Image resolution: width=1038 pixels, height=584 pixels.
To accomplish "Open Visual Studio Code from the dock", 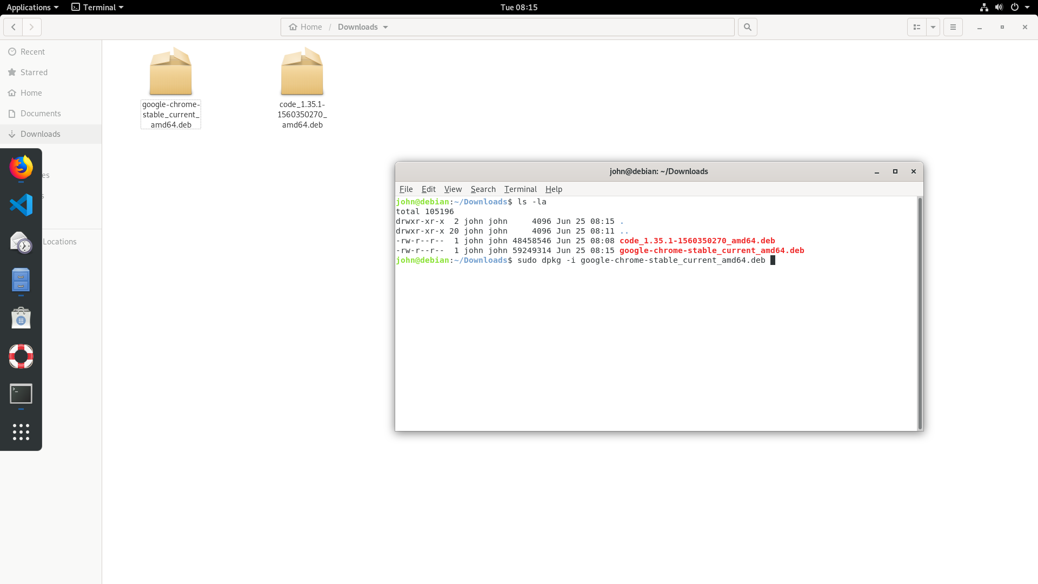I will click(21, 205).
